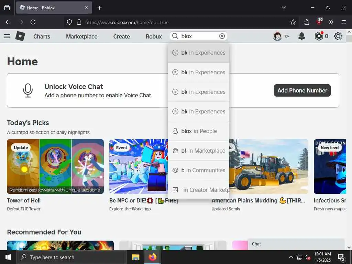Bookmark this page with the star icon

click(x=293, y=22)
